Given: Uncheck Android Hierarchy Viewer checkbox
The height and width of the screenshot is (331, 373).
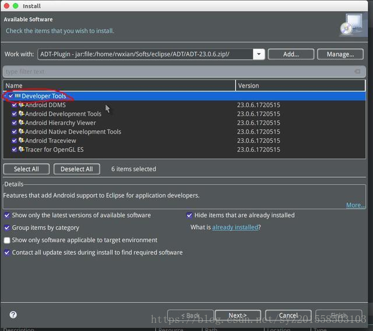Looking at the screenshot, I should coord(14,123).
